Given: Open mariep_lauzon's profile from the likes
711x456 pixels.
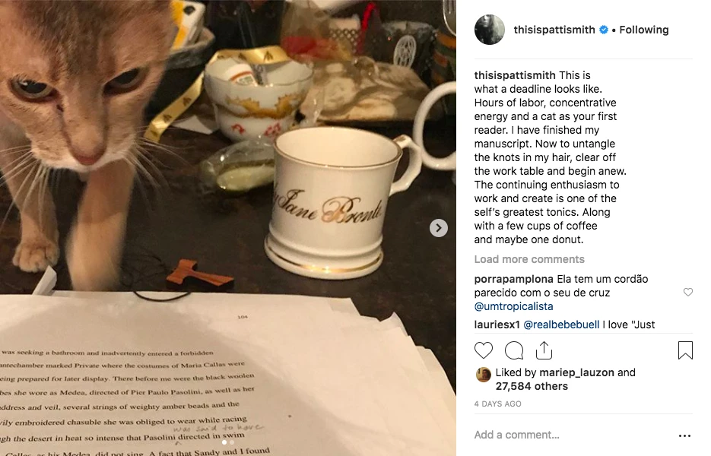Looking at the screenshot, I should point(576,372).
